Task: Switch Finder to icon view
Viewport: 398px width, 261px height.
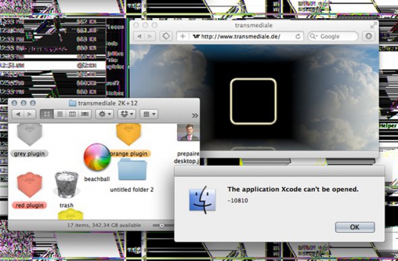Action: tap(47, 114)
